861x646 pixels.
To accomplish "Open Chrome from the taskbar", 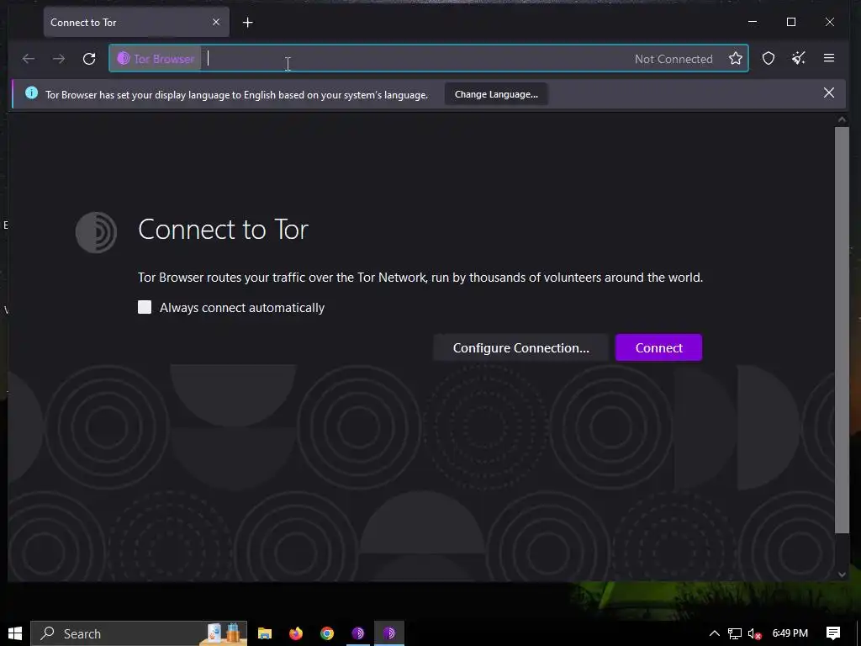I will tap(327, 633).
